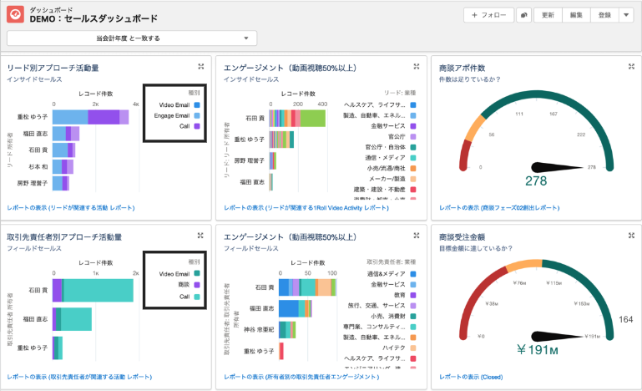Click the 取引先責任者別アプローチ活動量 card title

[x=64, y=237]
